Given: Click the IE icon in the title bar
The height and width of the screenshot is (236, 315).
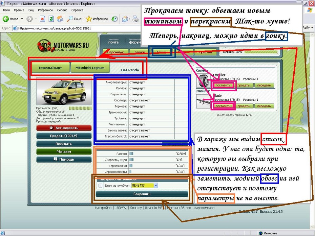Looking at the screenshot, I should pos(3,3).
